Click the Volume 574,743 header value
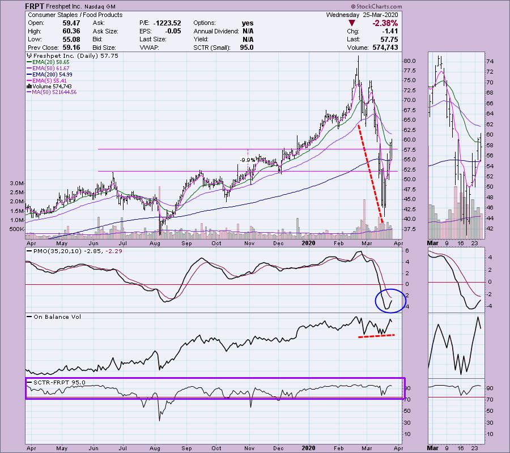The image size is (510, 453). (x=385, y=48)
